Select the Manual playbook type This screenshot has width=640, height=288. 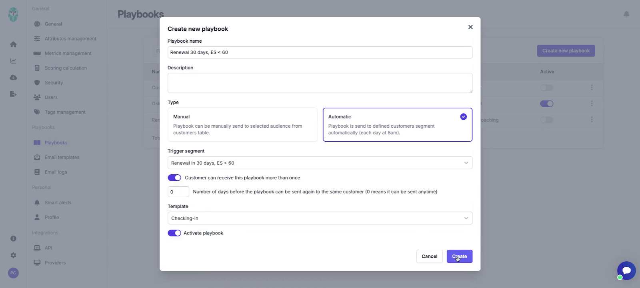(x=242, y=124)
